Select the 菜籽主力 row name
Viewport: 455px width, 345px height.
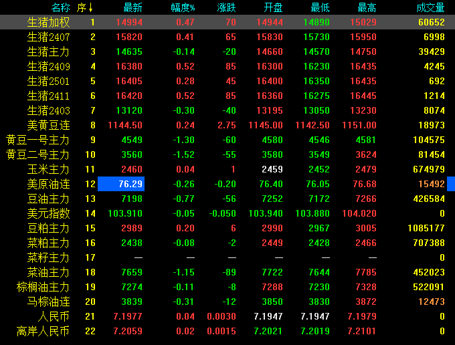(x=48, y=257)
